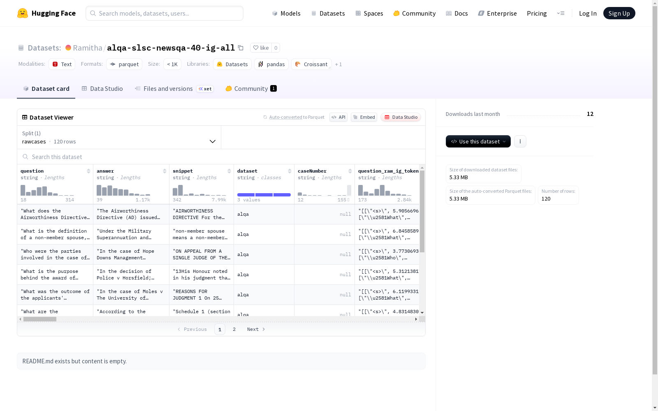Open Community in top navigation
The width and height of the screenshot is (658, 411).
point(415,14)
